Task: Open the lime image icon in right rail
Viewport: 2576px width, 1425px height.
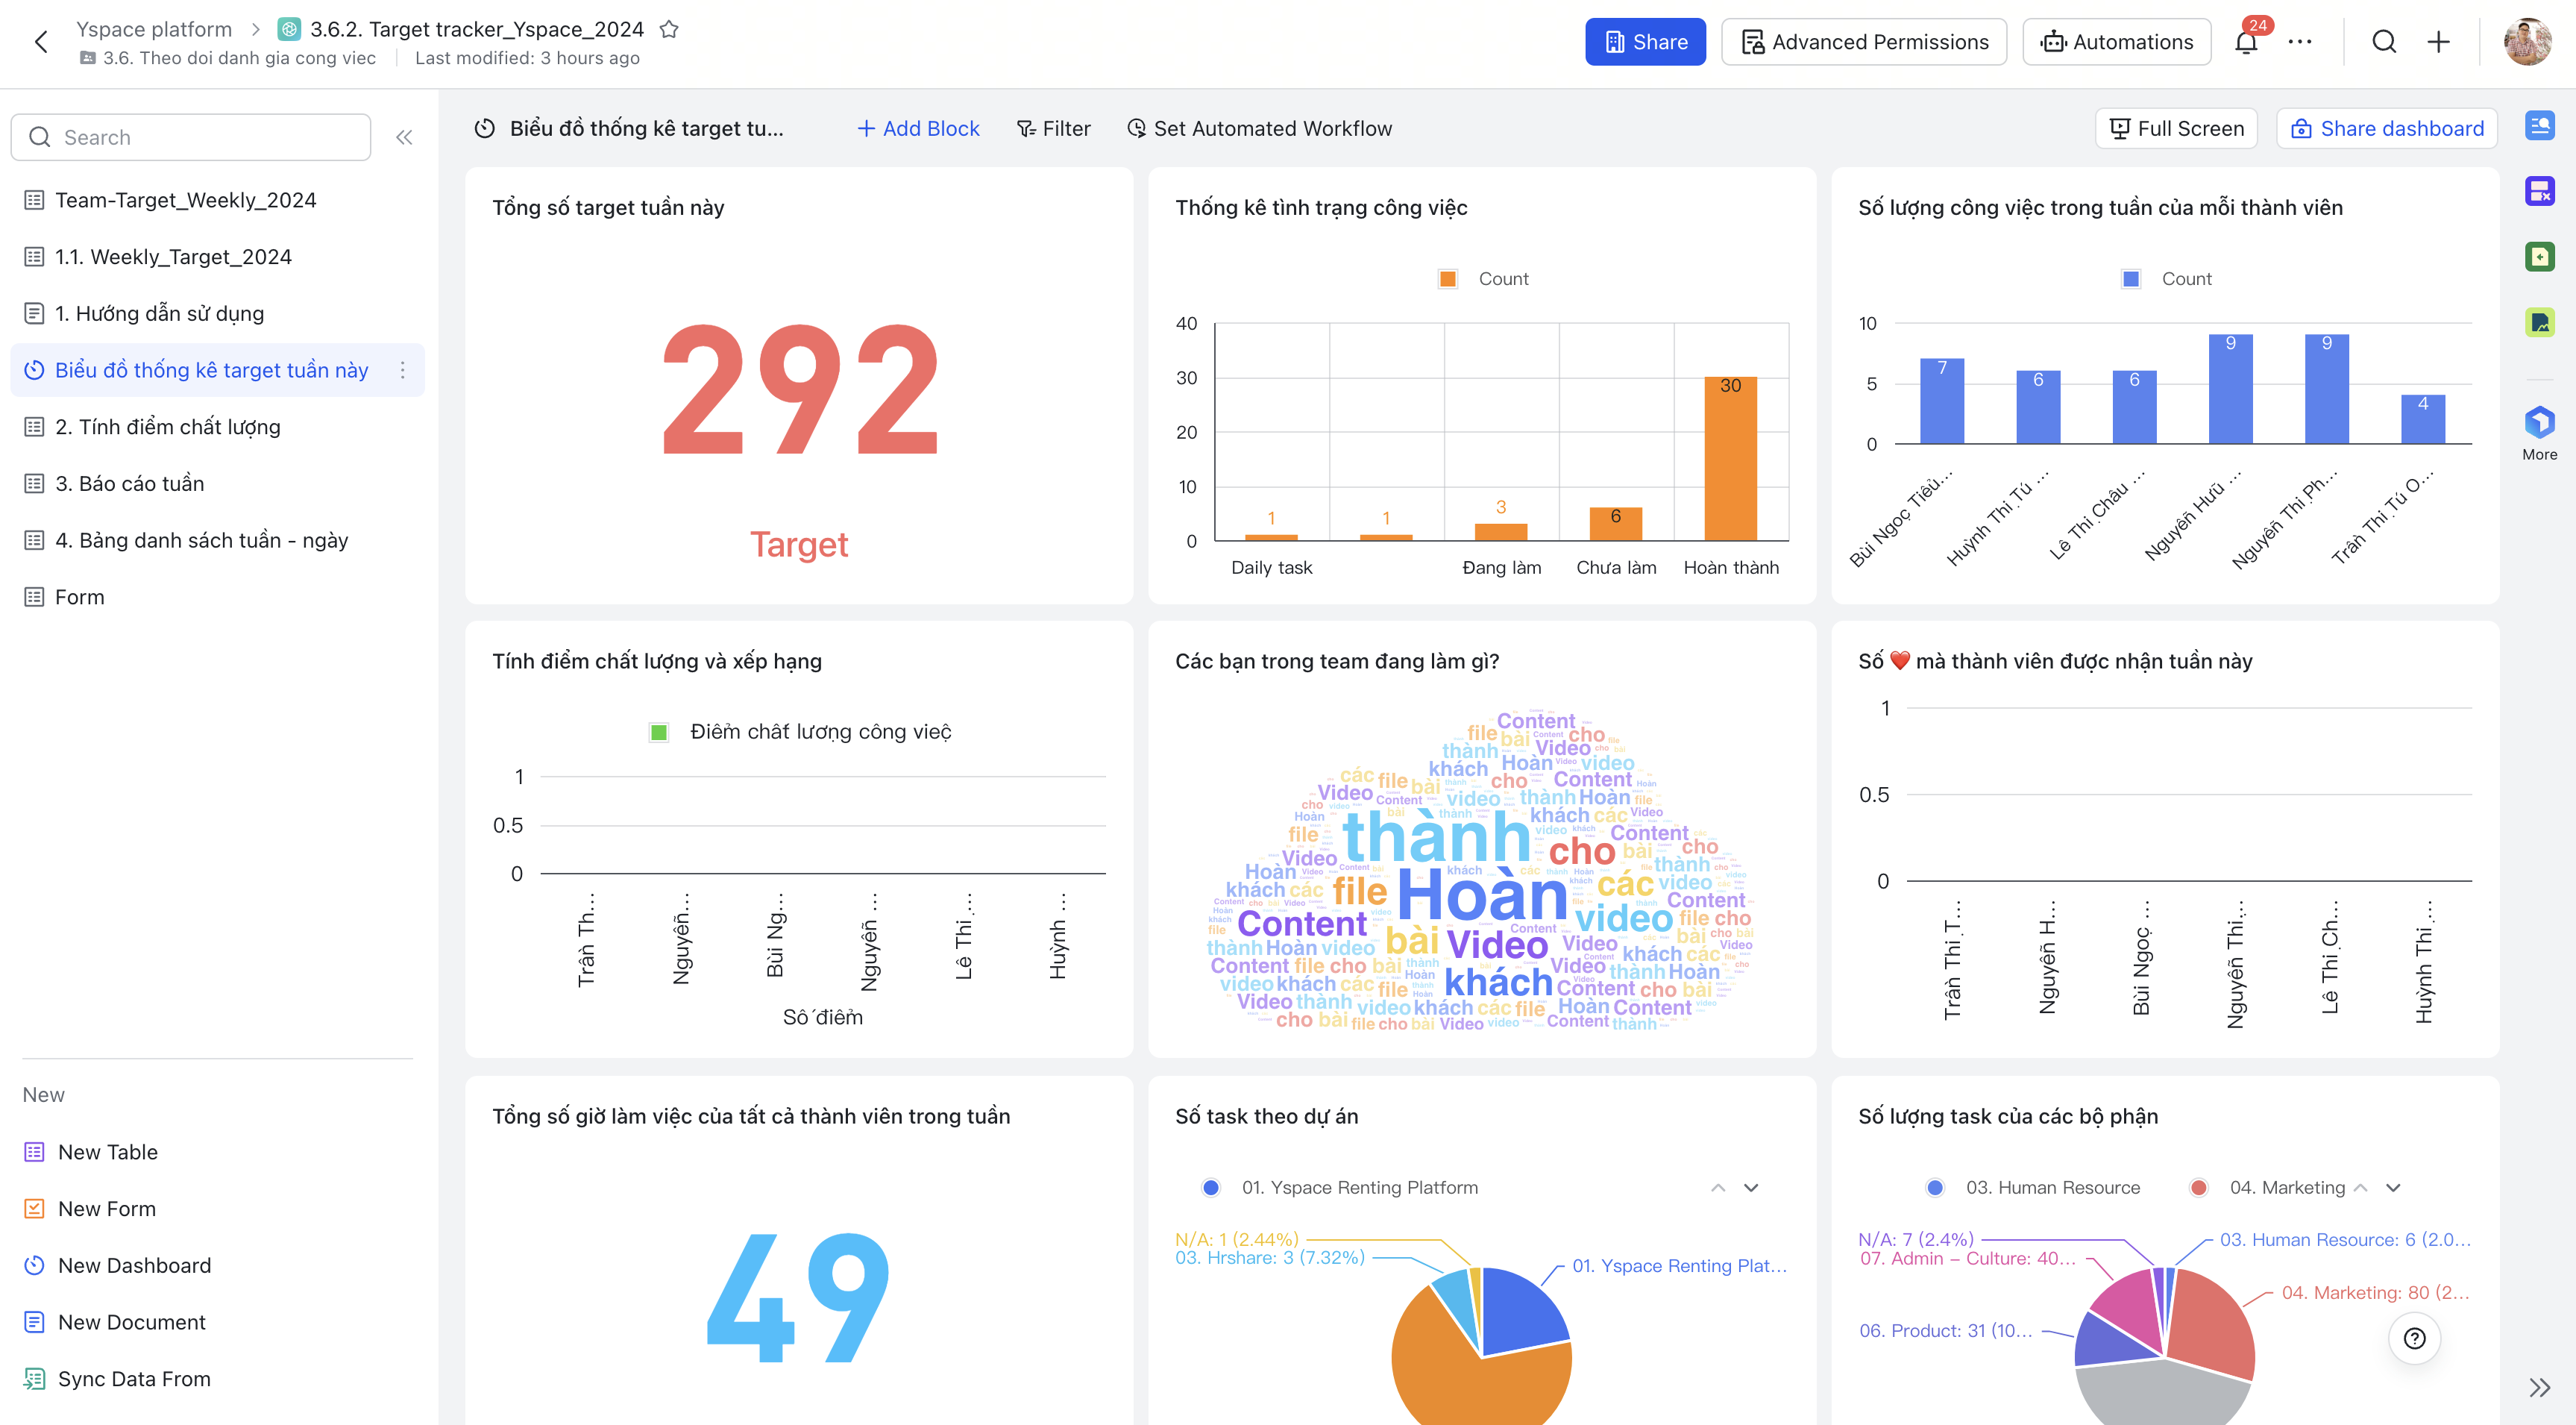Action: (2539, 322)
